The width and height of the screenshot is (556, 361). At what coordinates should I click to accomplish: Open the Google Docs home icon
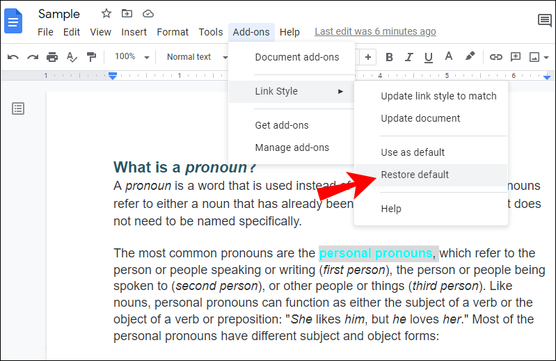coord(13,22)
